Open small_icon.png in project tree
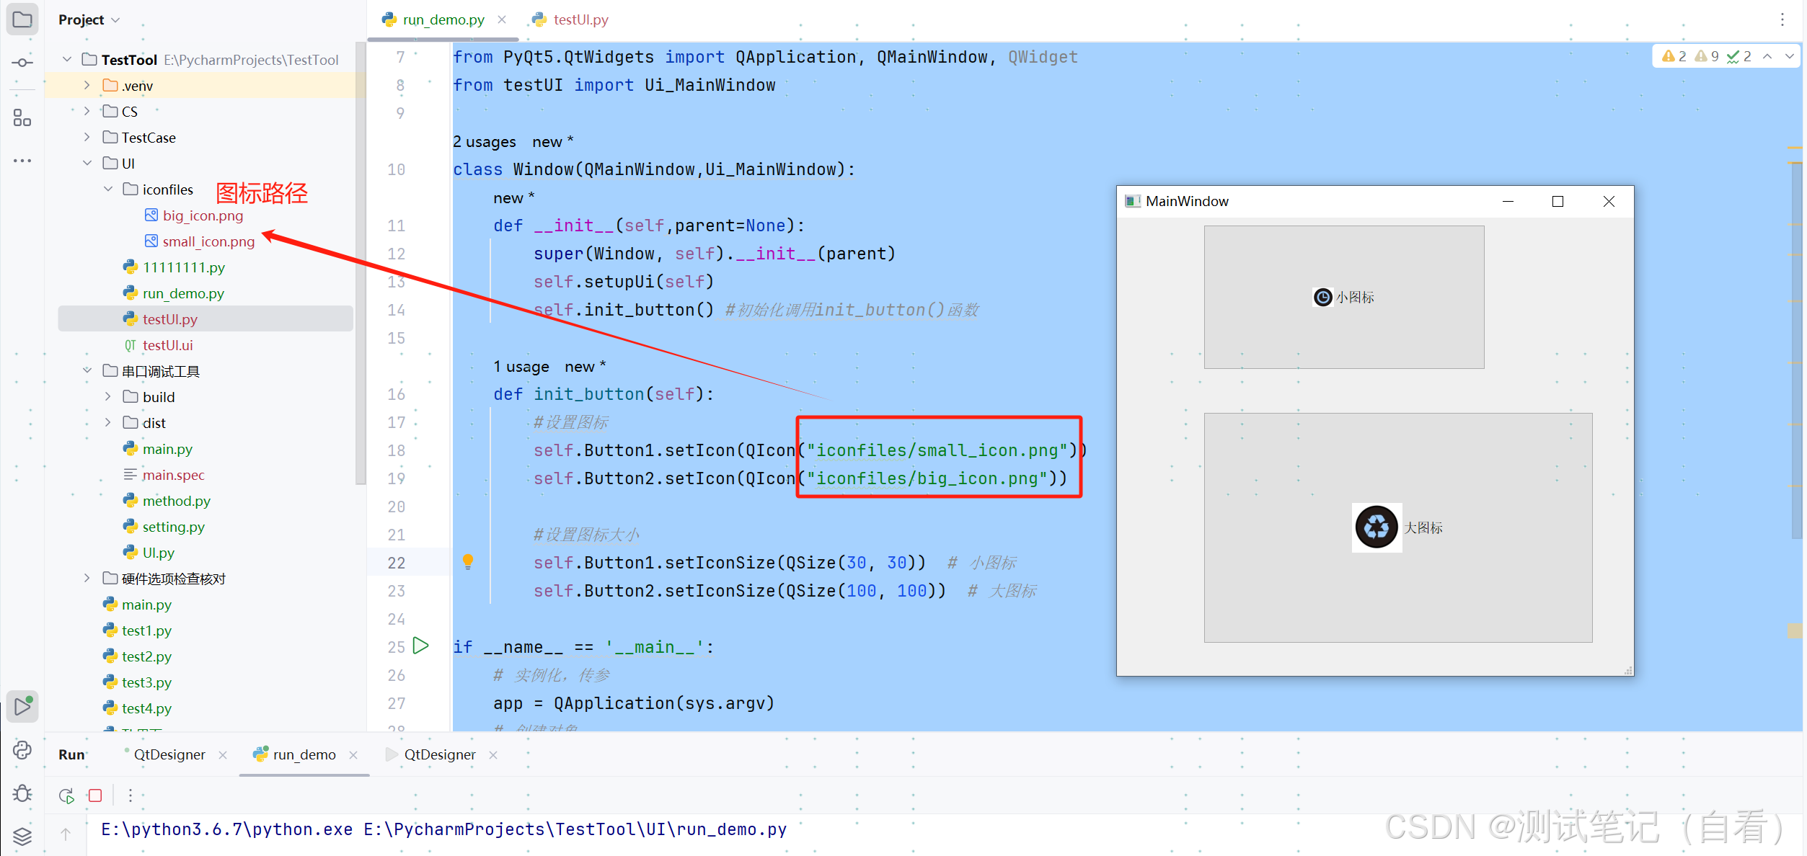Image resolution: width=1807 pixels, height=856 pixels. 208,241
